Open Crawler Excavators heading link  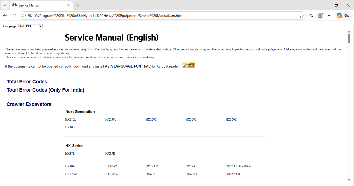coord(29,104)
